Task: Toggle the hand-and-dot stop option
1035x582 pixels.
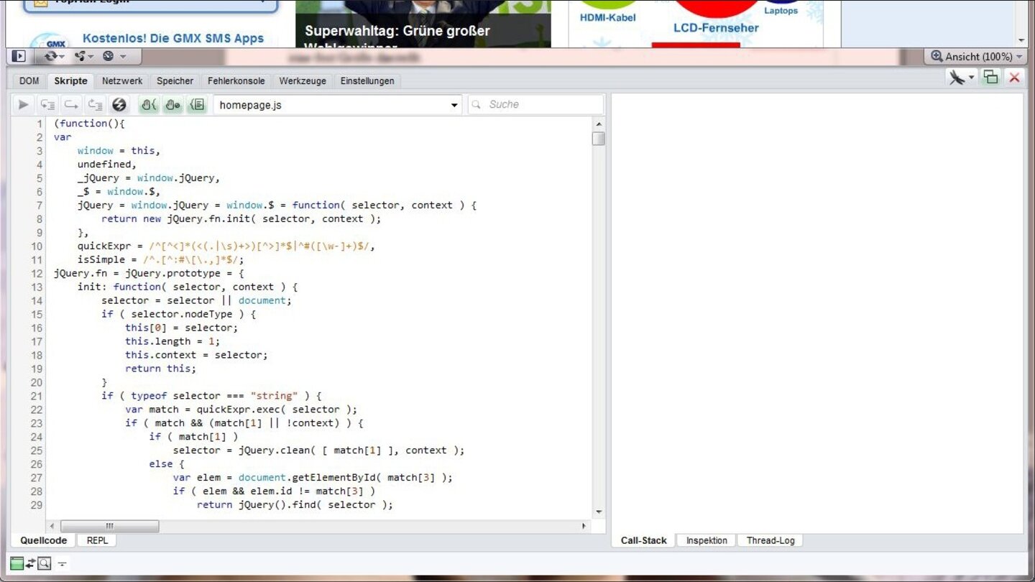Action: coord(172,105)
